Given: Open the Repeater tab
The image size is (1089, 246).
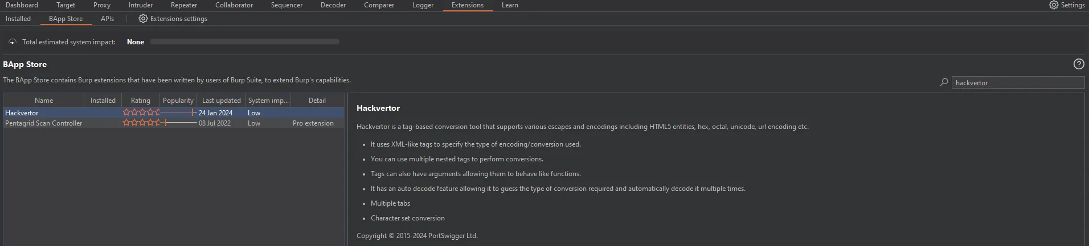Looking at the screenshot, I should (x=184, y=5).
